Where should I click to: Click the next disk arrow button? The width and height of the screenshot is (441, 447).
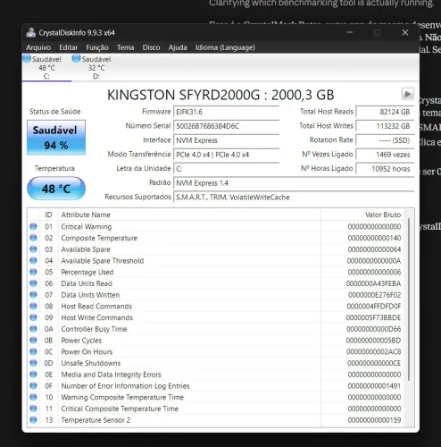[407, 94]
